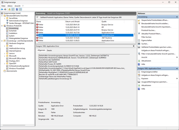Select Bonjour Service row at 23:37:10
This screenshot has height=130, width=179.
(x=85, y=30)
